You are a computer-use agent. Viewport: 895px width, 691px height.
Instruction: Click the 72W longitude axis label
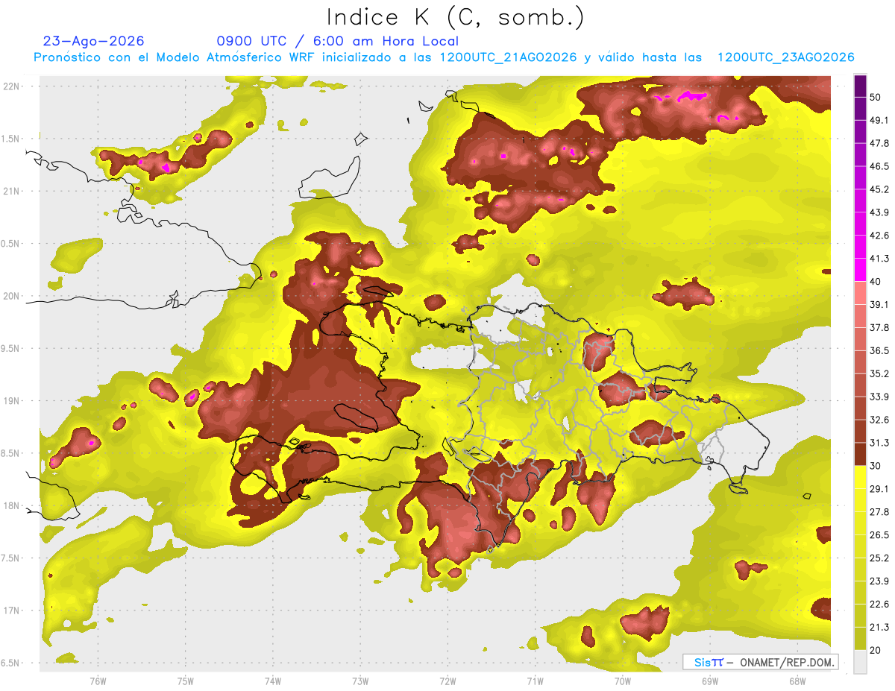[x=448, y=681]
